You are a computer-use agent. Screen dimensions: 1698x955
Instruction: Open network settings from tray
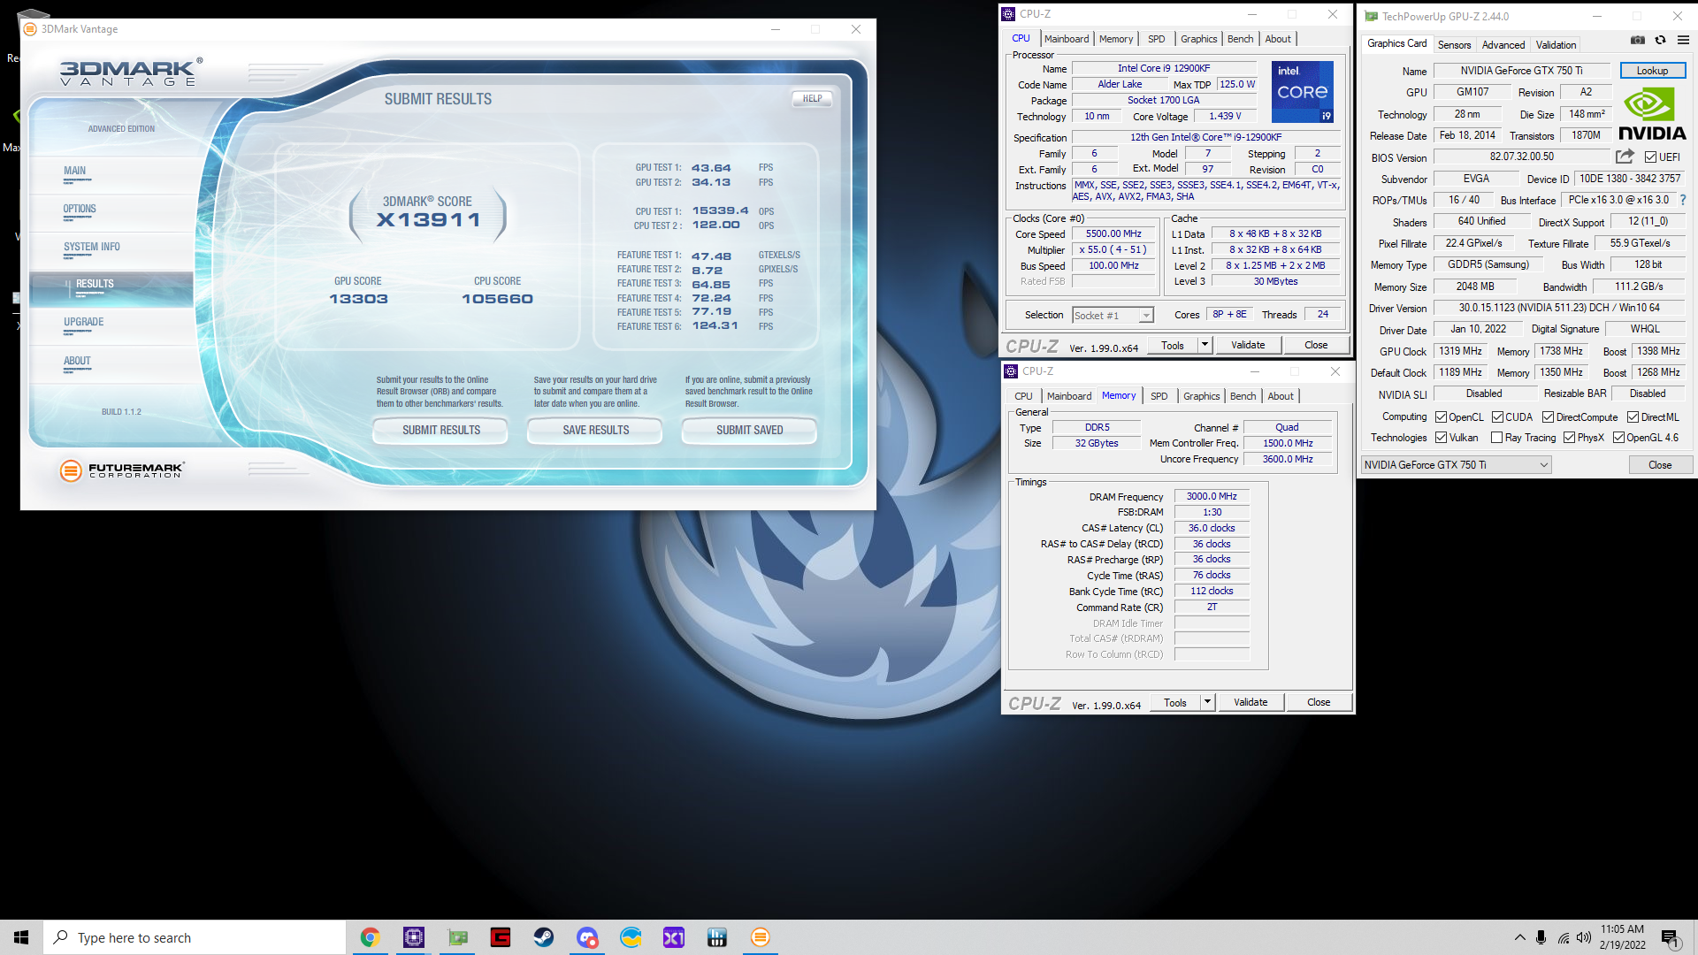click(x=1563, y=937)
